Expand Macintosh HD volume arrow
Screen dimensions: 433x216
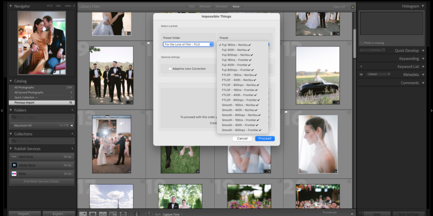(71, 126)
